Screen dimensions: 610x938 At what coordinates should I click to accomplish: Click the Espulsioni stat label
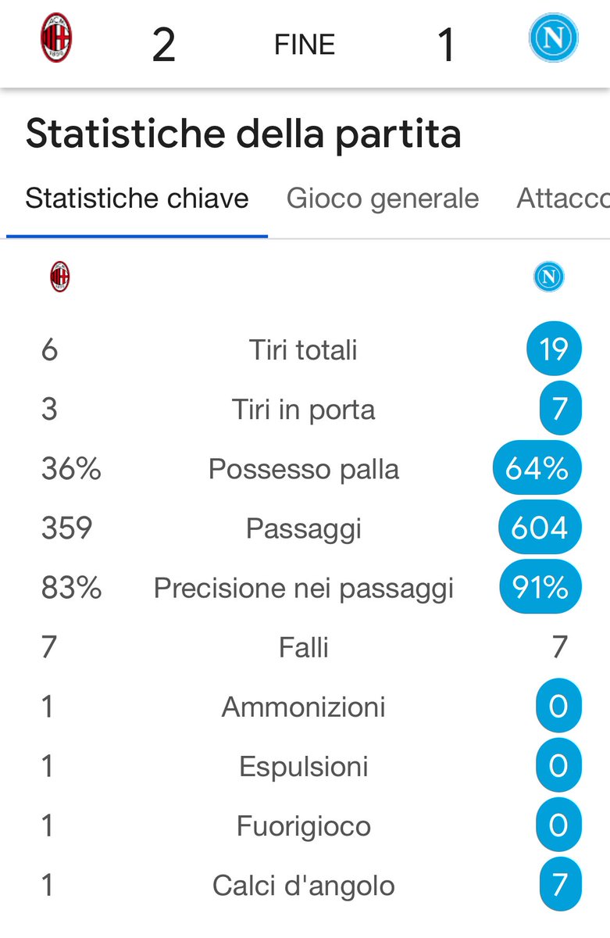pos(303,767)
